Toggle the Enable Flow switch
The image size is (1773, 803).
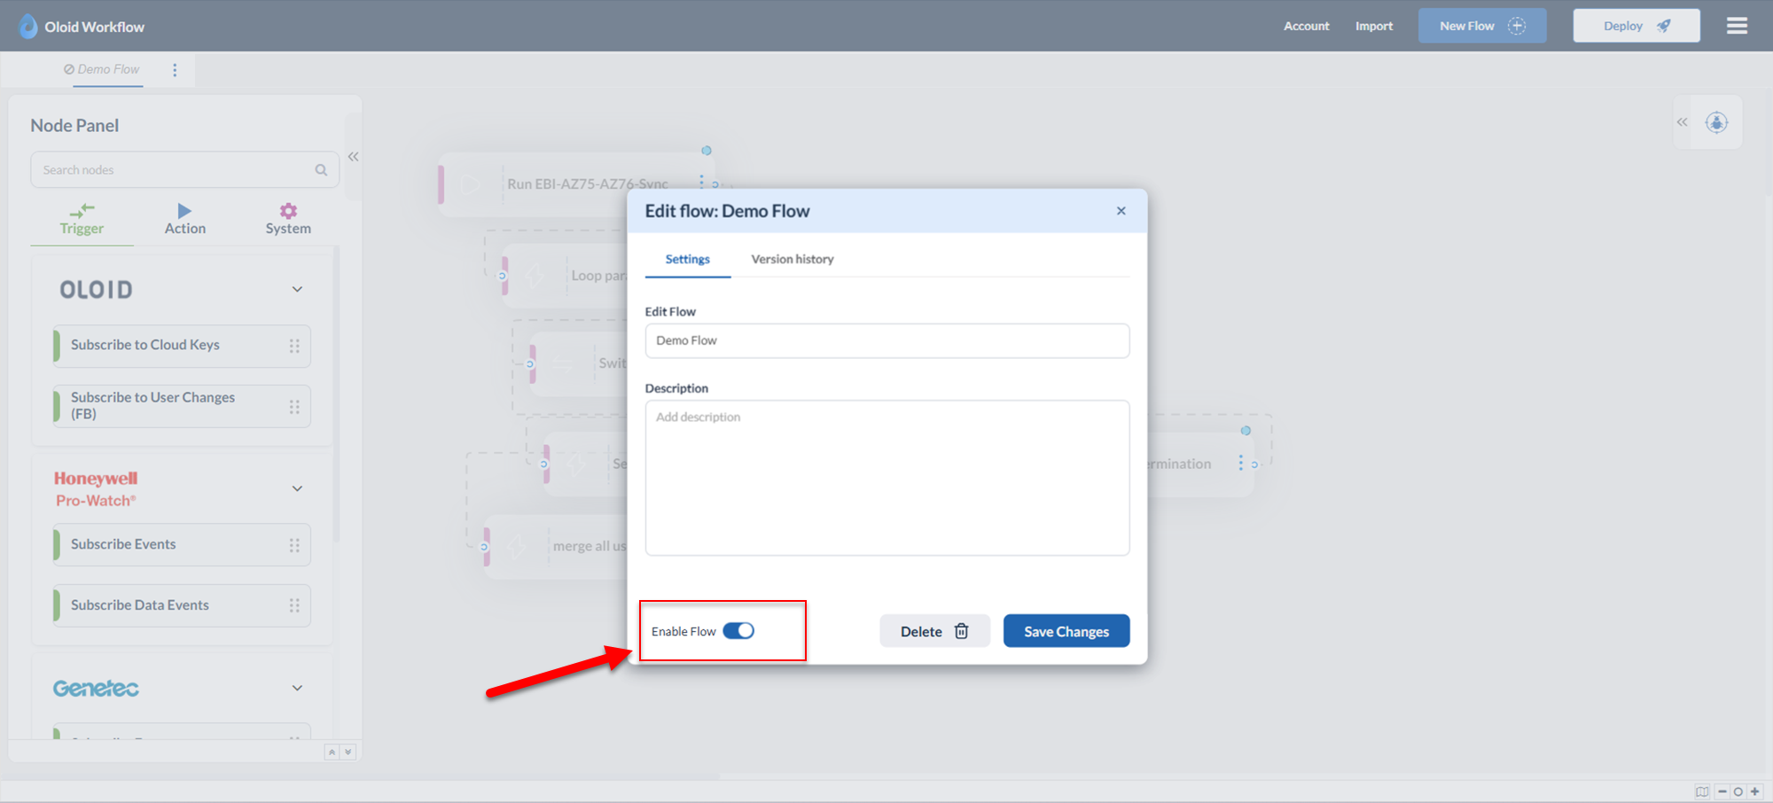click(x=738, y=631)
